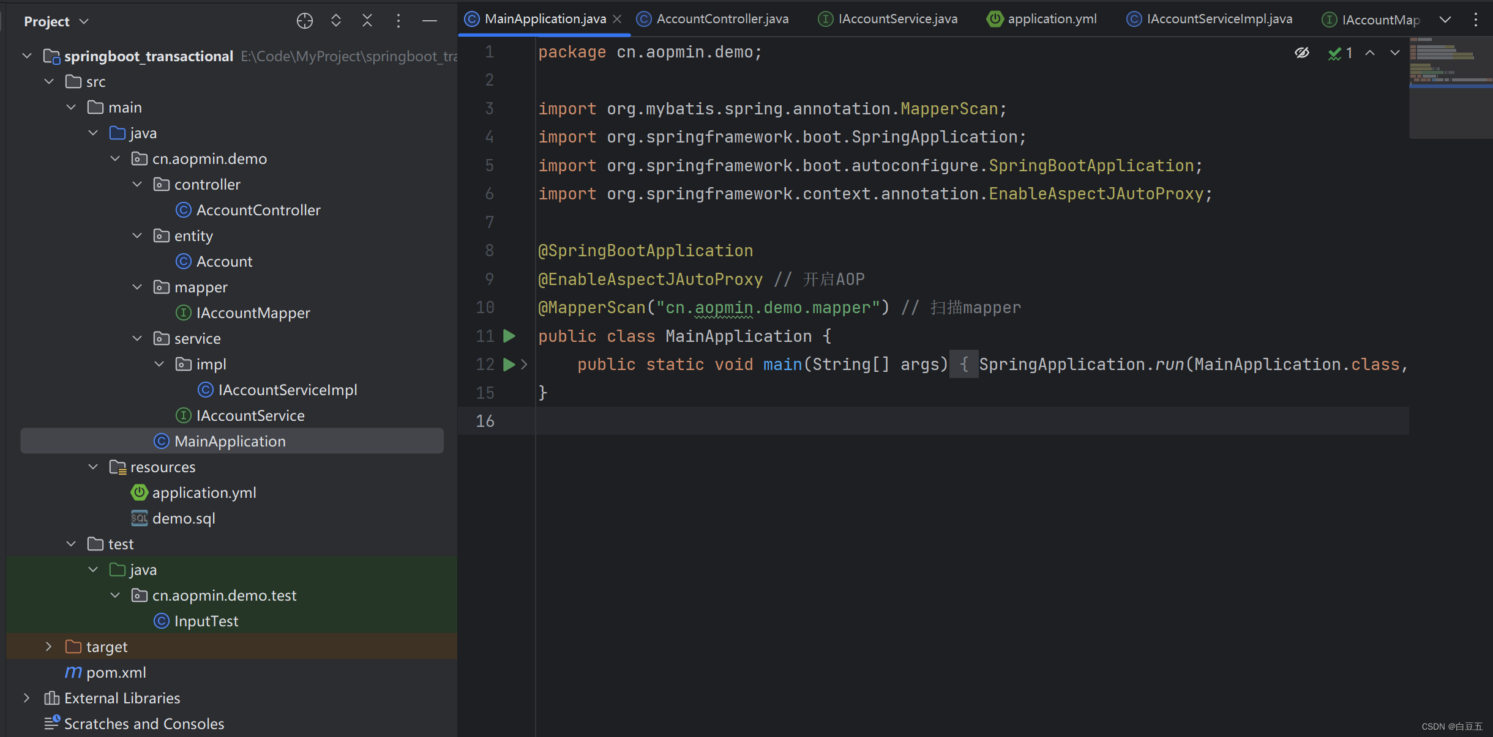This screenshot has height=737, width=1493.
Task: Click the Collapse All icon in Project panel
Action: [x=367, y=21]
